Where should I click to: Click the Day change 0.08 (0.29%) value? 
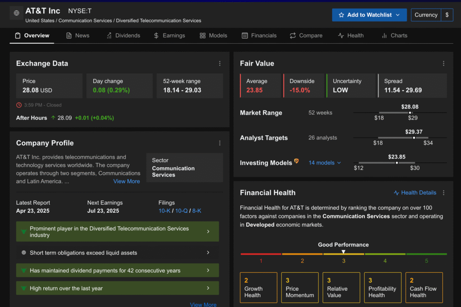point(111,90)
